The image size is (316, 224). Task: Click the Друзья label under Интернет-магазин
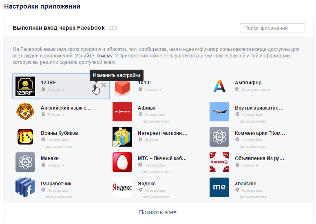coord(151,140)
